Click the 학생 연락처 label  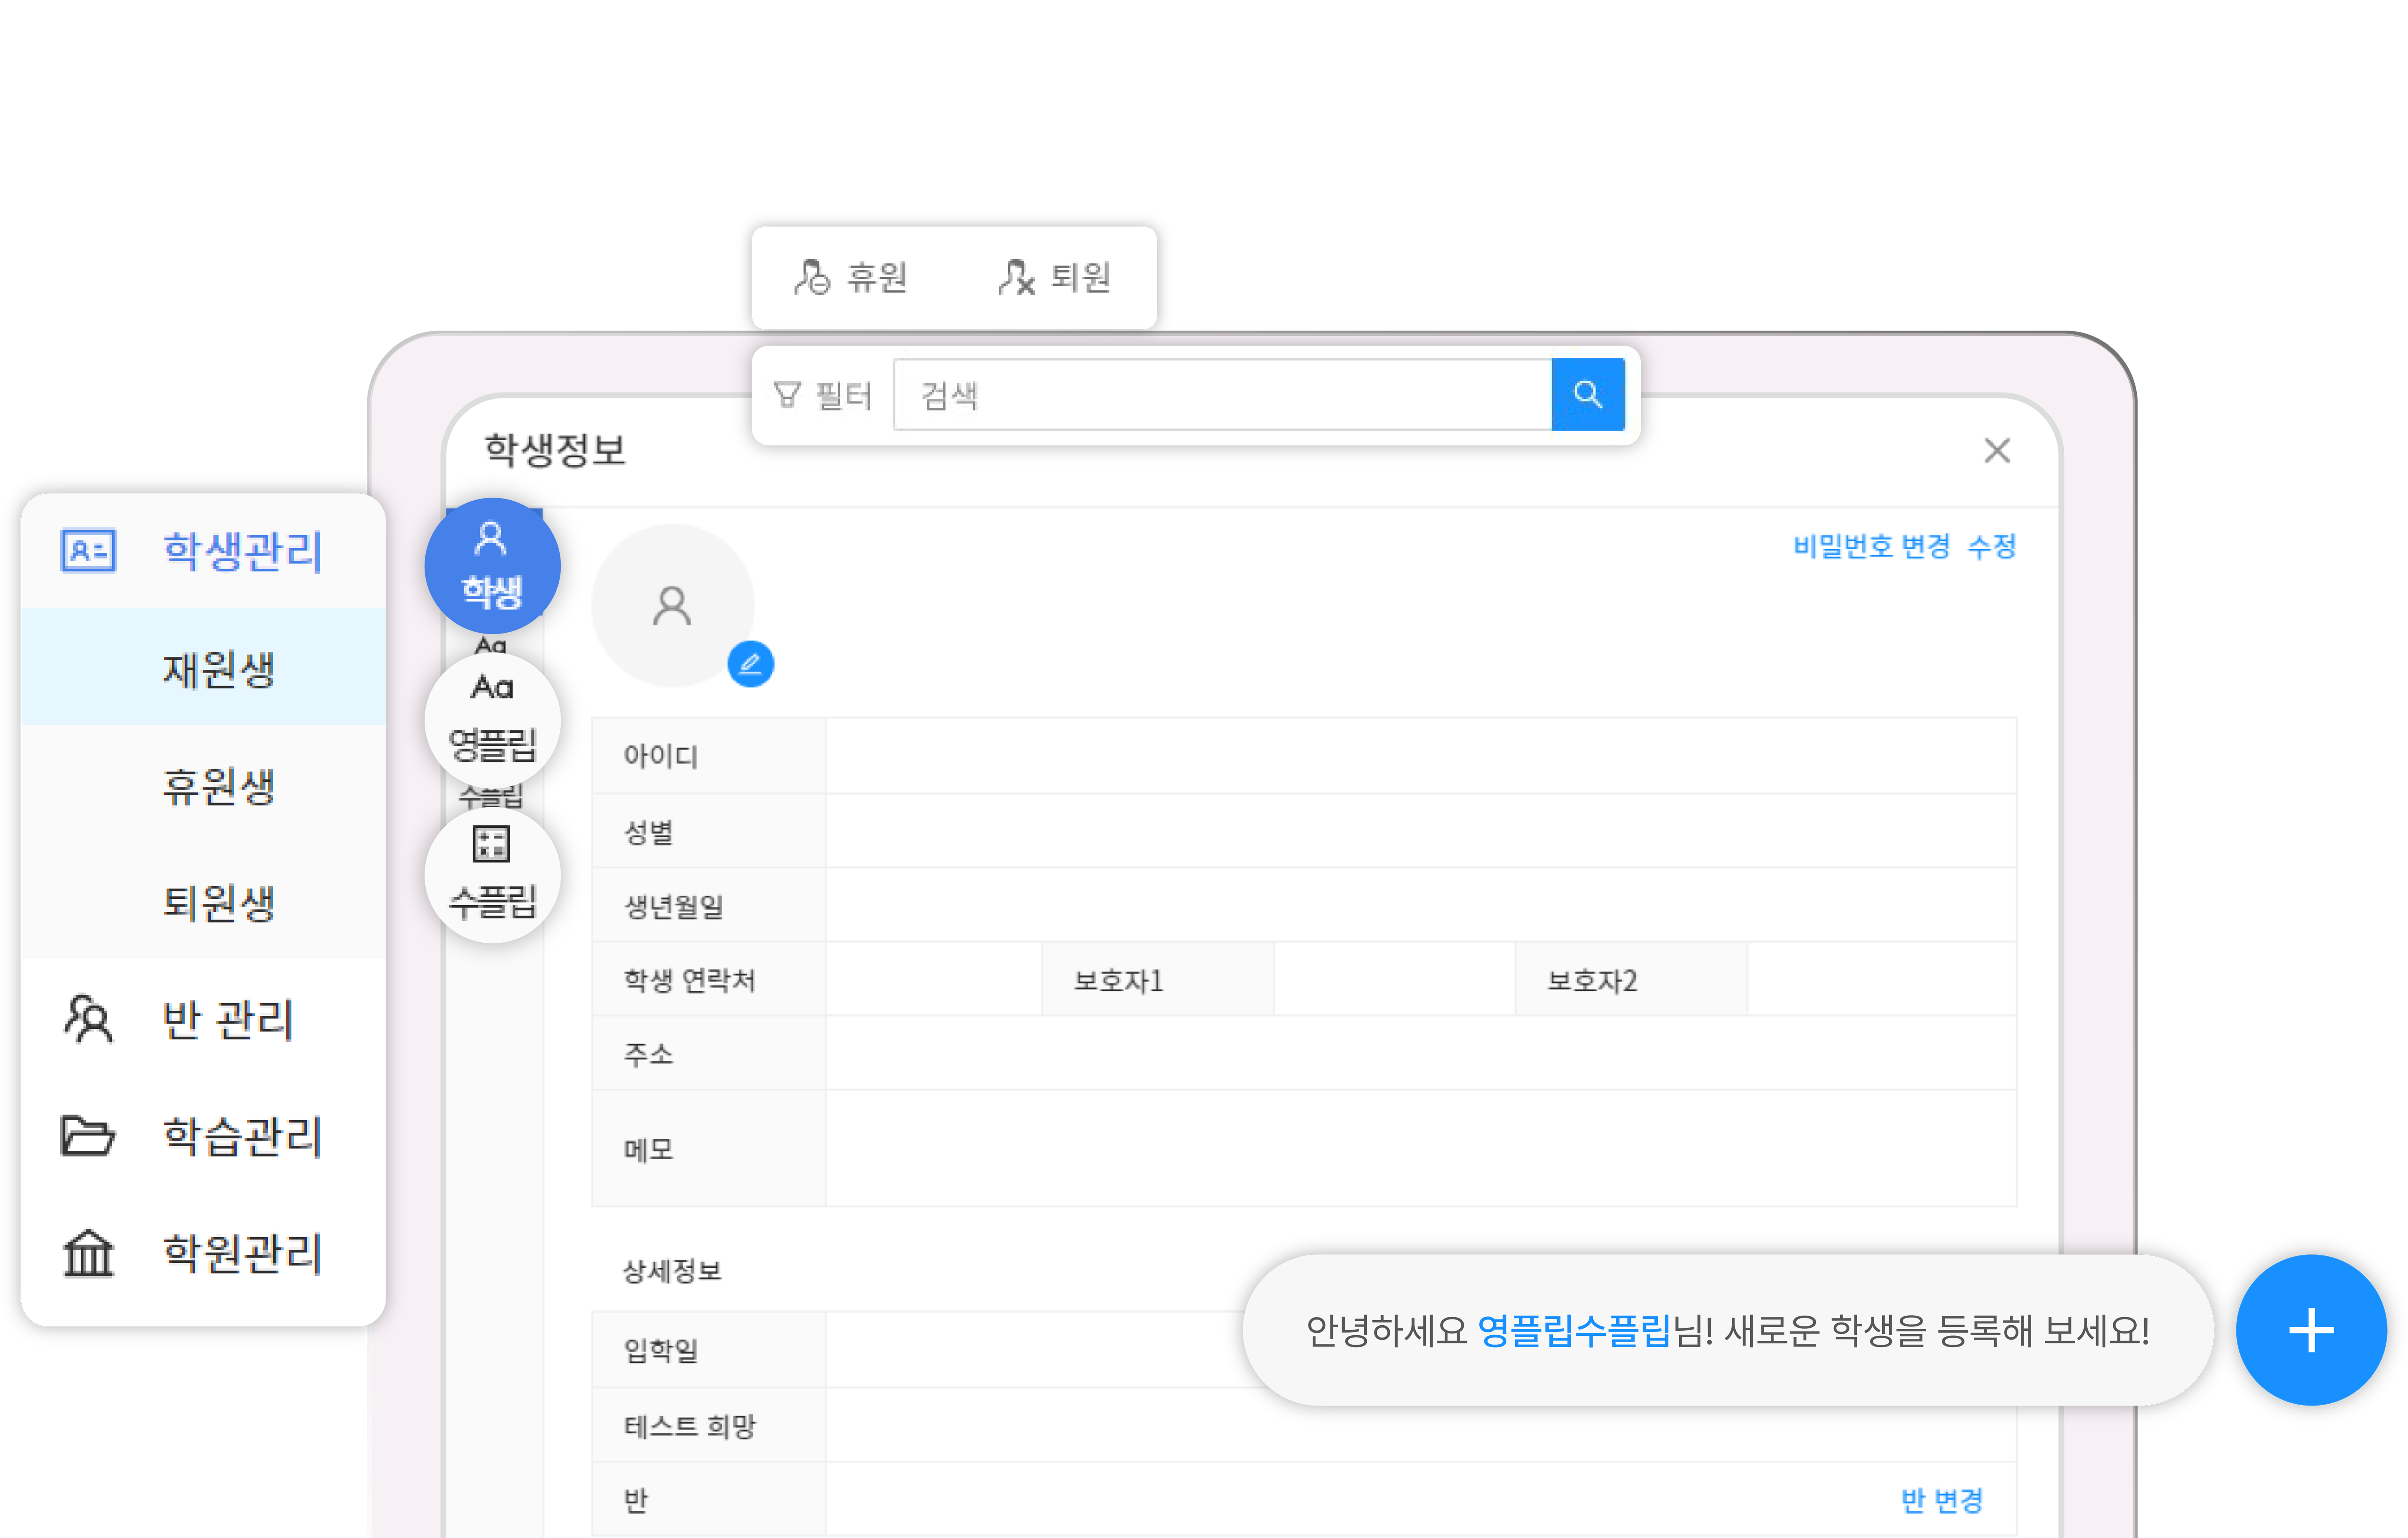click(x=690, y=980)
